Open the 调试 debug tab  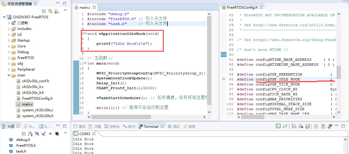174,126
